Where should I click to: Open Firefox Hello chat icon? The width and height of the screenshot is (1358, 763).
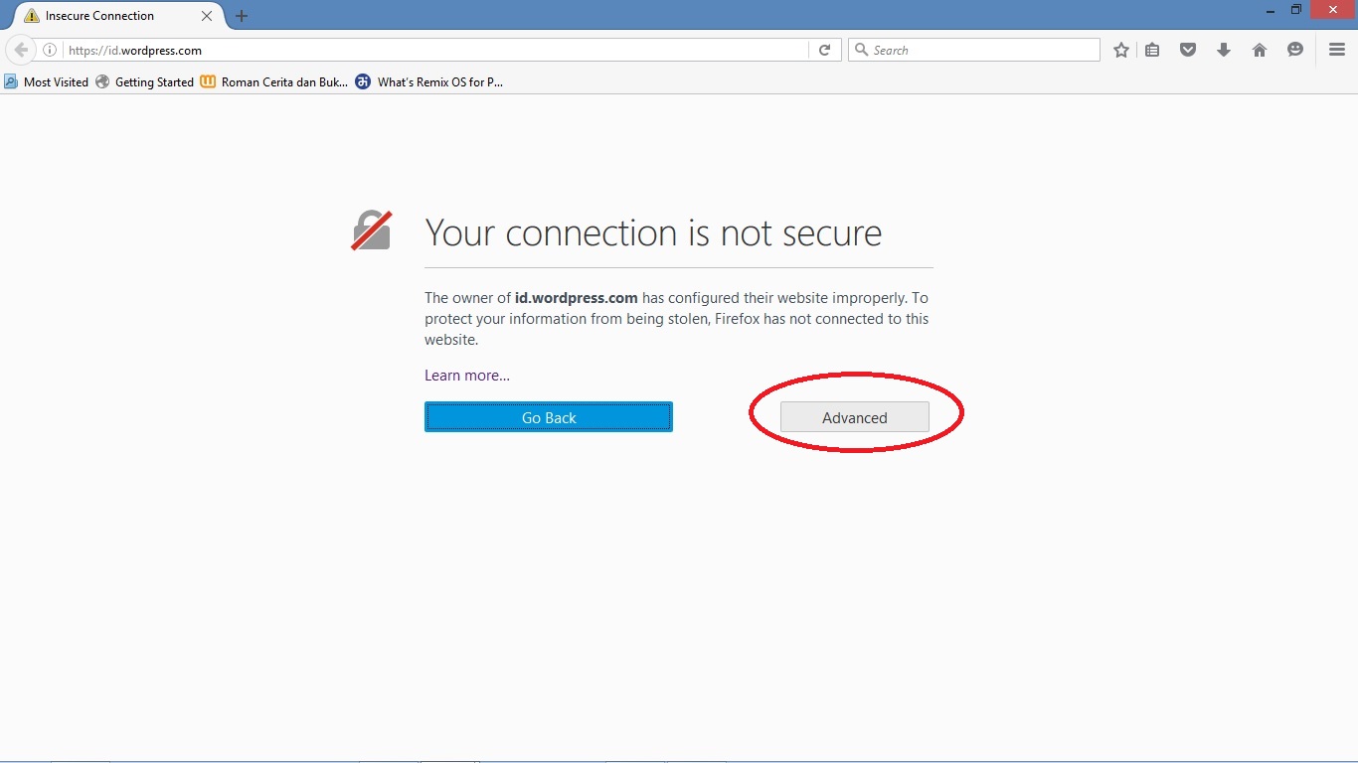(1294, 50)
